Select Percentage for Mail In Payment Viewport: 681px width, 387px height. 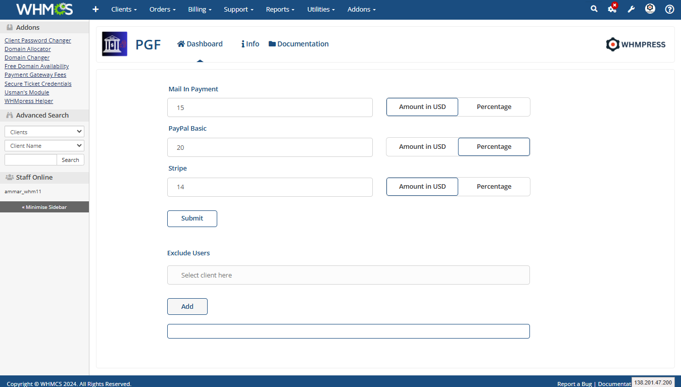click(x=494, y=107)
